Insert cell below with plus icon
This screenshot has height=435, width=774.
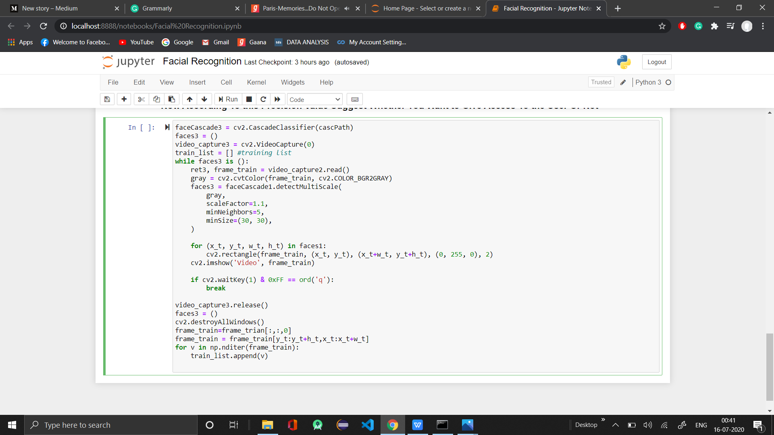[124, 99]
